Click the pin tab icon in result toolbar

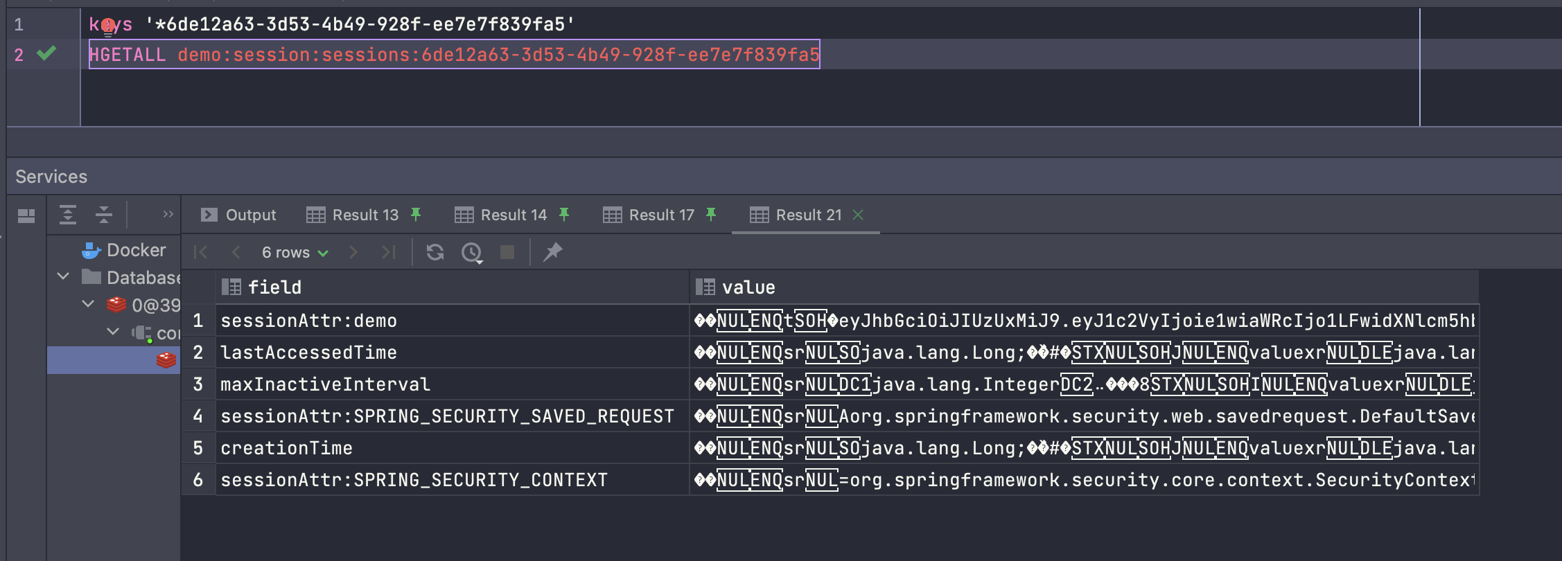[552, 252]
